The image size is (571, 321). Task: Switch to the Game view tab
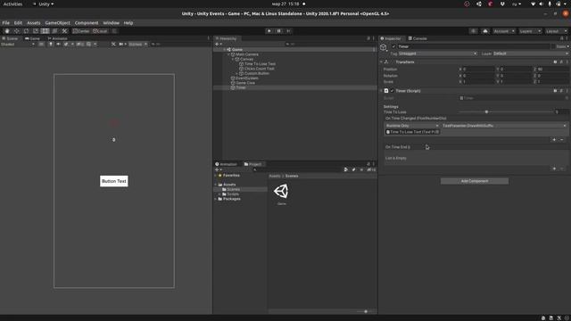[x=32, y=38]
